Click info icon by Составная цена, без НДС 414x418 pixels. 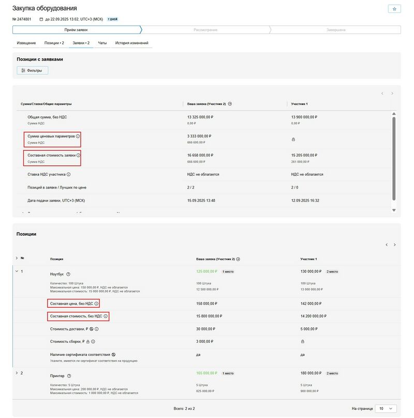click(96, 304)
